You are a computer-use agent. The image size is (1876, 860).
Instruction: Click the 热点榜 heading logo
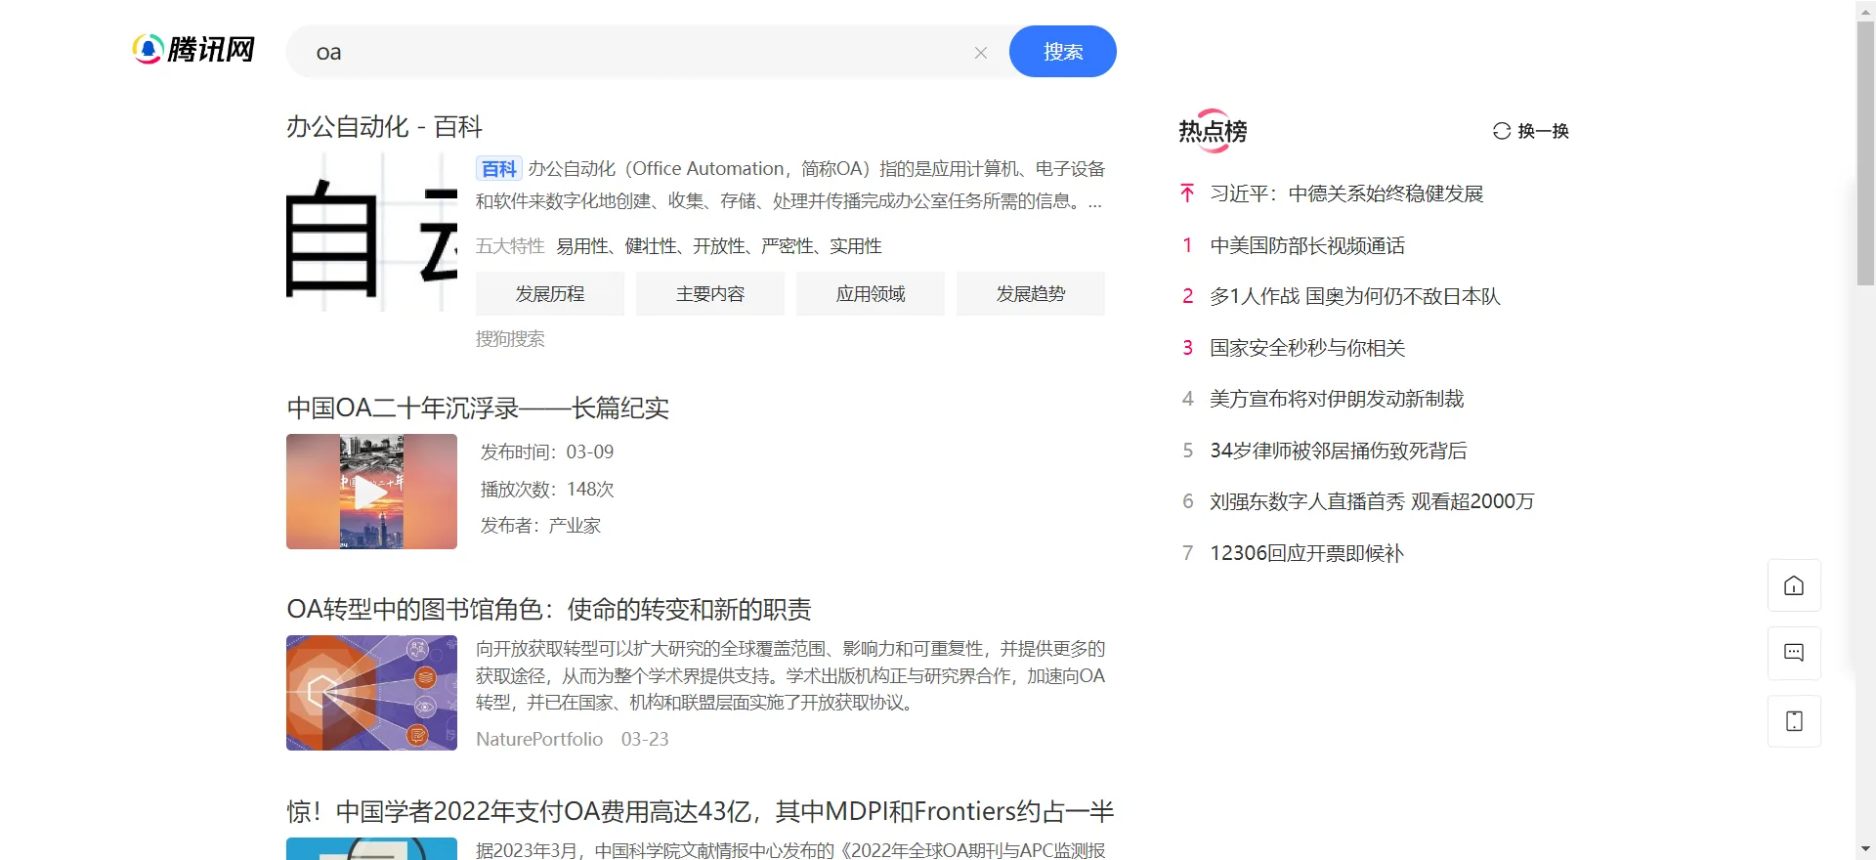point(1213,130)
